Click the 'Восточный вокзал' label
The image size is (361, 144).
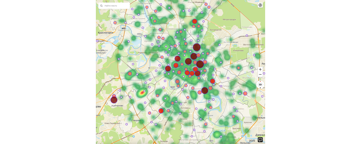tap(231, 42)
